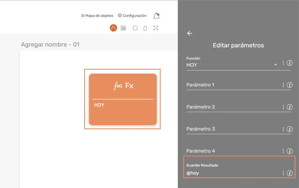Expand canvas to fullscreen
Screen dimensions: 299x188
156,28
